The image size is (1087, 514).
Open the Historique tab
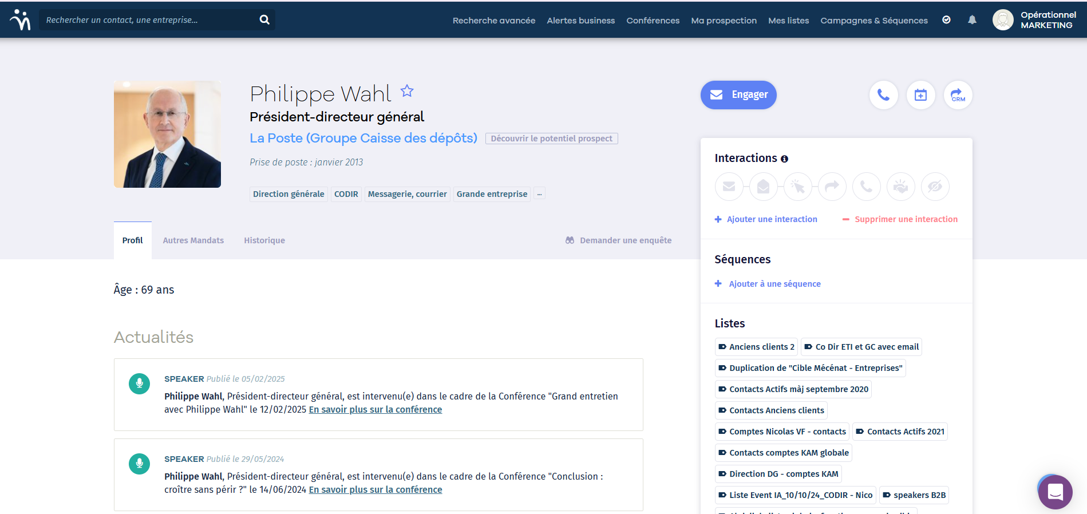pos(264,240)
